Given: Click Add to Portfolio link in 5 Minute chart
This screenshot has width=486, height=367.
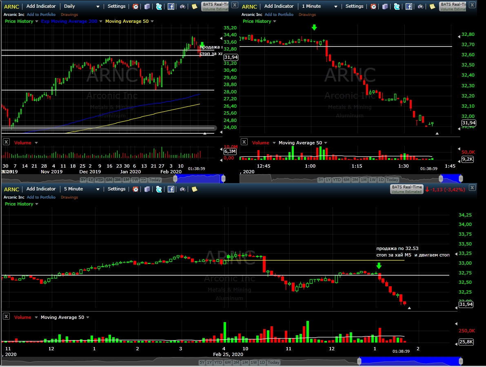Looking at the screenshot, I should [x=41, y=197].
